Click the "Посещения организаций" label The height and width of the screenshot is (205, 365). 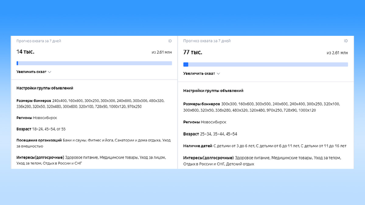tap(39, 140)
